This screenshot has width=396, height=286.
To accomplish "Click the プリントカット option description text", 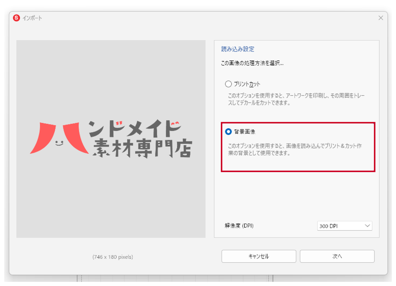I will pyautogui.click(x=297, y=99).
